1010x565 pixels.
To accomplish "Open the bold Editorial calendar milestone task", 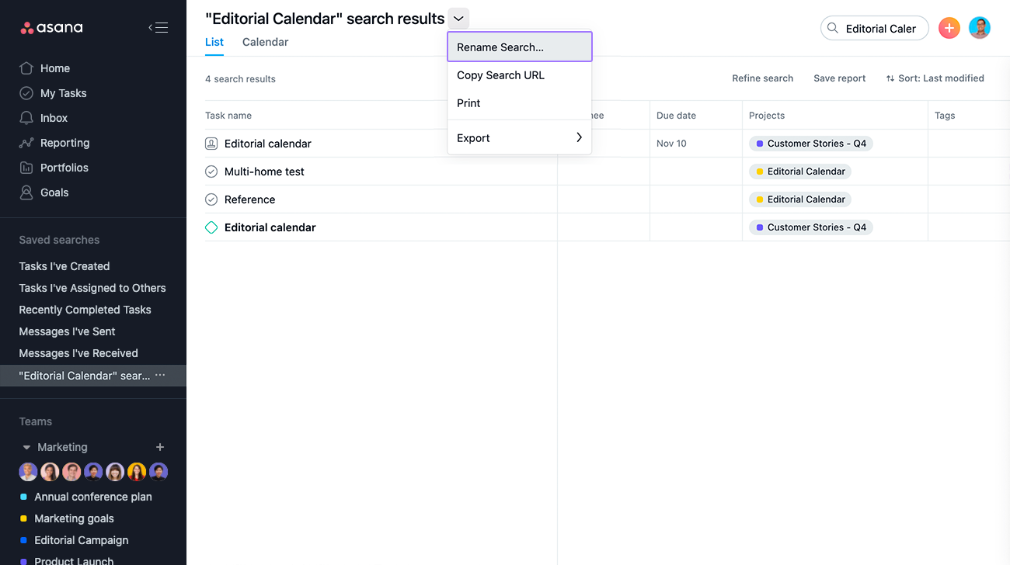I will click(x=270, y=227).
